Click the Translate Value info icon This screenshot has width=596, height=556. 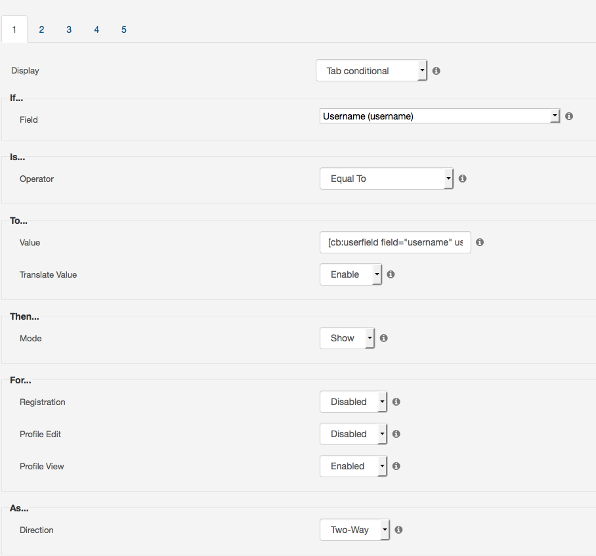391,274
